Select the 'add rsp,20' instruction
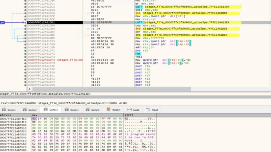The image size is (271, 152). coord(145,47)
